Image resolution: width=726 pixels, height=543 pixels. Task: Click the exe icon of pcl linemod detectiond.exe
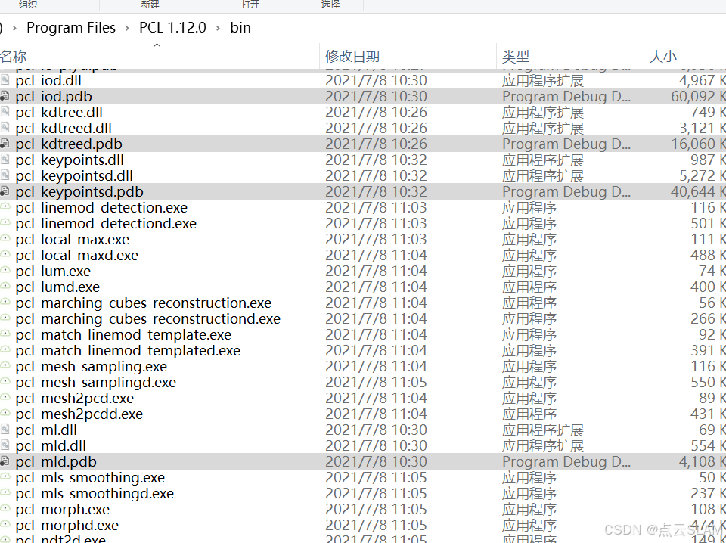[x=5, y=223]
